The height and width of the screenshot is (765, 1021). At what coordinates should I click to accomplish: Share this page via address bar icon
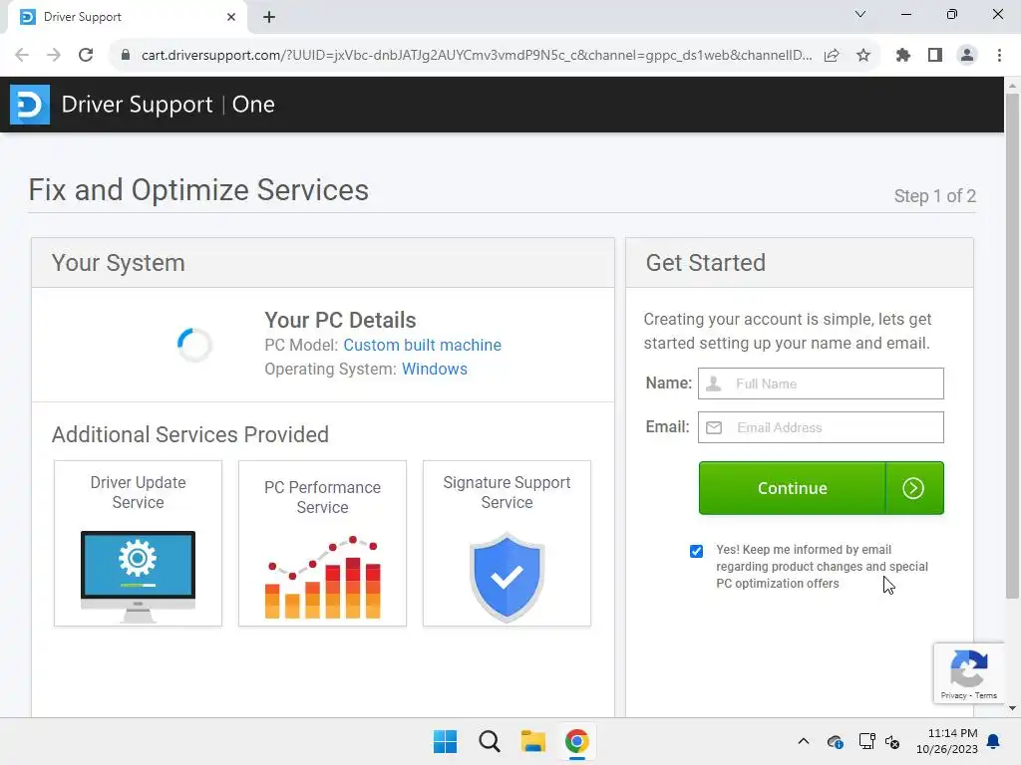[x=832, y=56]
